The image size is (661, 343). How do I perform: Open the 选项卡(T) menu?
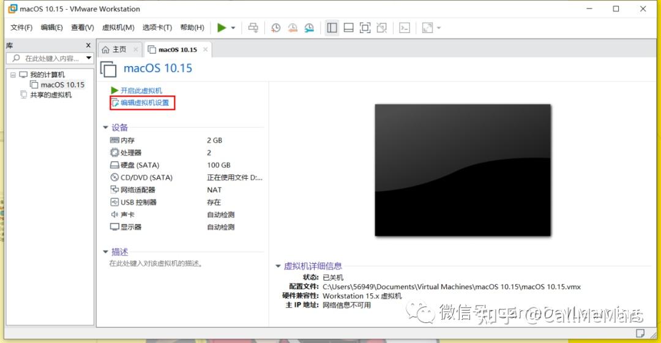click(157, 28)
